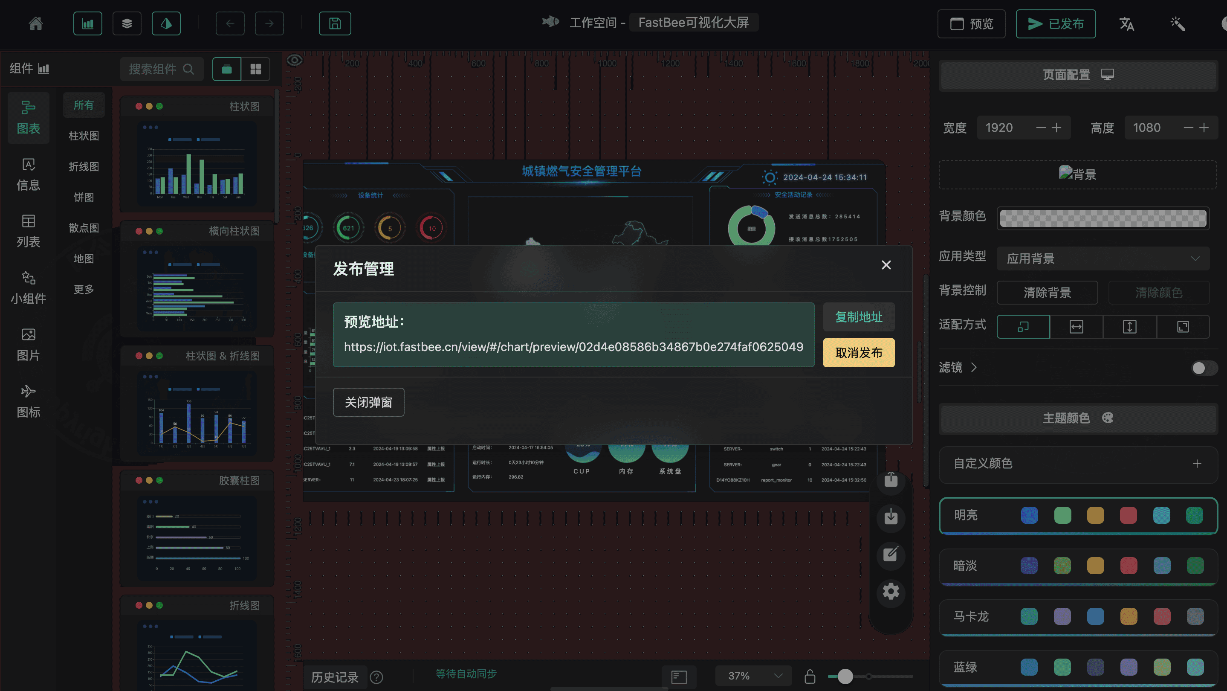This screenshot has width=1227, height=691.
Task: Increase the 宽度 value with plus
Action: (x=1056, y=128)
